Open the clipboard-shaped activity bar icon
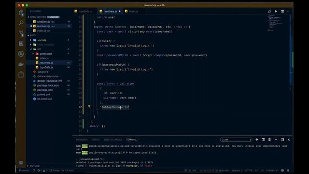This screenshot has width=309, height=174. [x=21, y=74]
